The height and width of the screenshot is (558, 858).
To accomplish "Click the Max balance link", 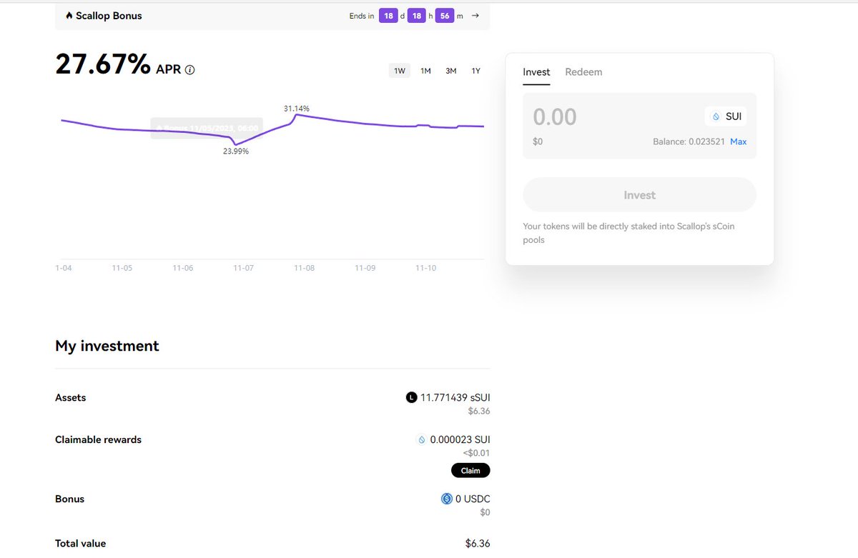I will pos(738,141).
